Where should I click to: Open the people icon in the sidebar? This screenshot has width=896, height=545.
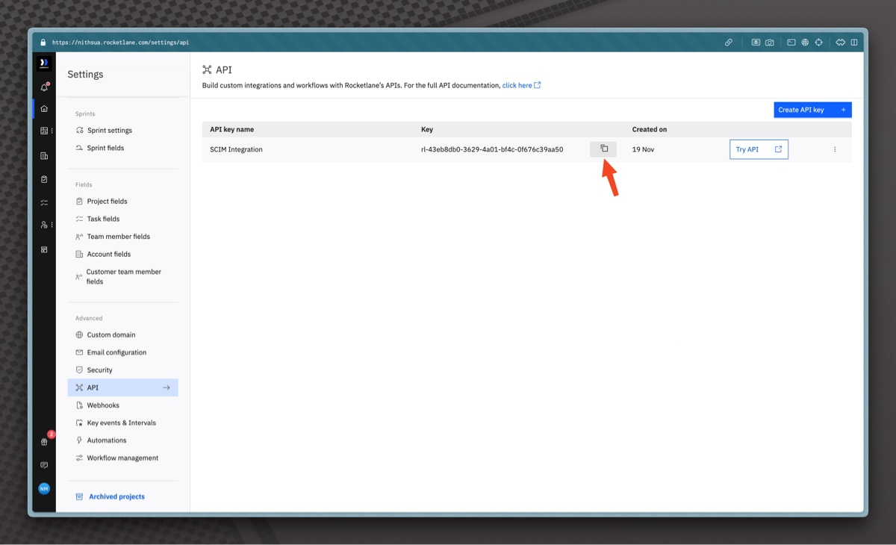(43, 225)
